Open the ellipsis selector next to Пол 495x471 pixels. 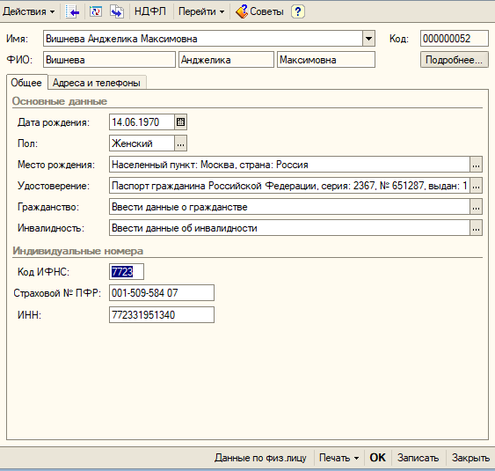click(180, 144)
